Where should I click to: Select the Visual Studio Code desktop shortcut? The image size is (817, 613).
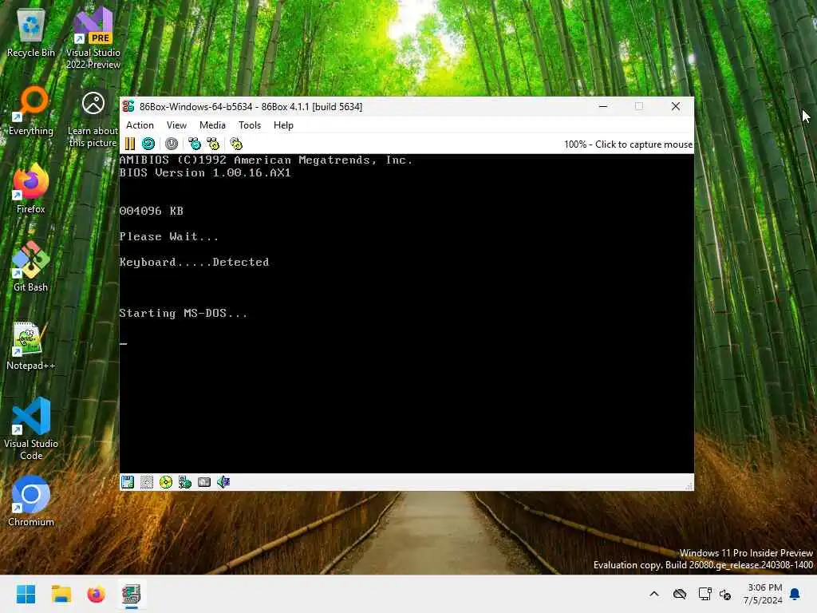tap(31, 429)
